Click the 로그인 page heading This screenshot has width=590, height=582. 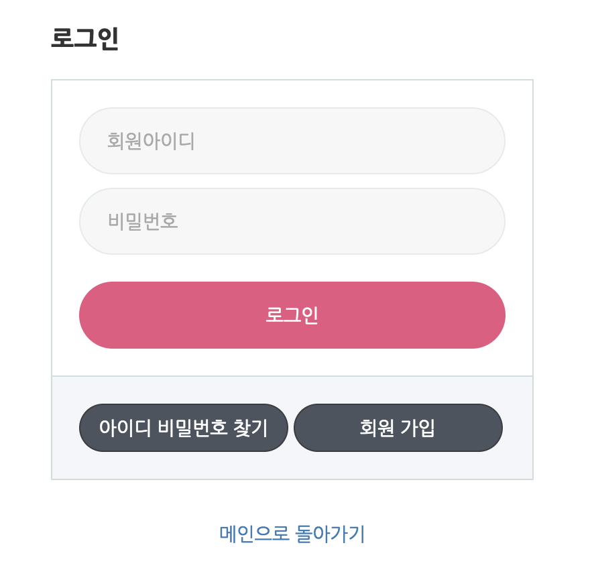84,38
